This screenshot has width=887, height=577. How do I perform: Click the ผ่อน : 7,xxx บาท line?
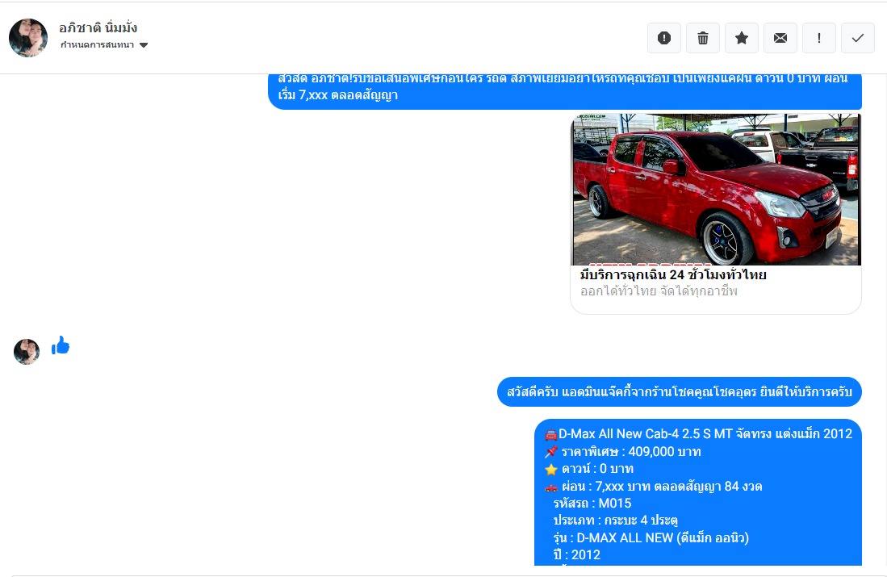pyautogui.click(x=654, y=486)
